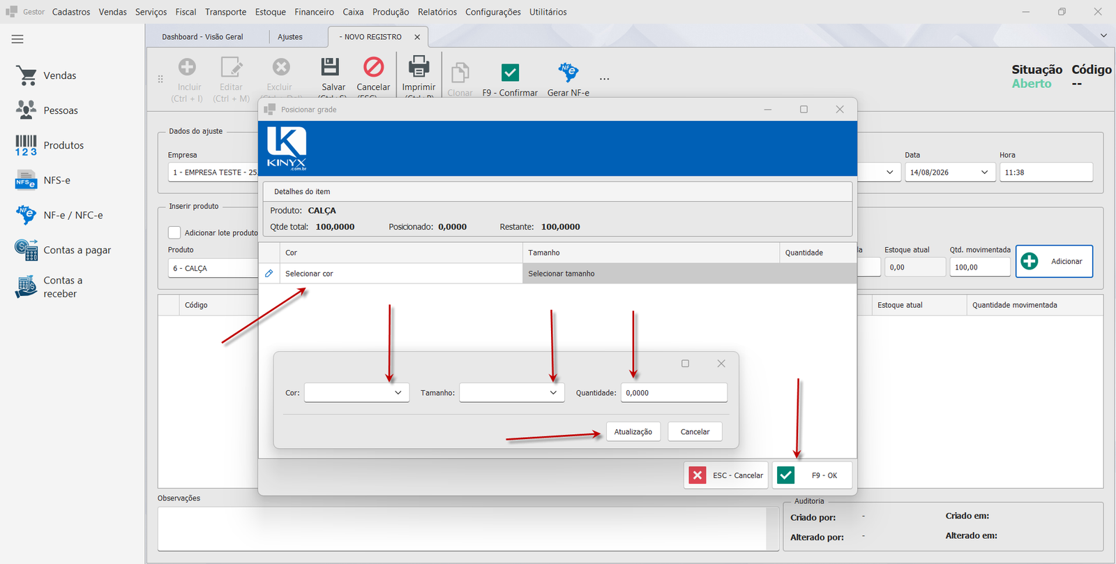Open the NFS-e sidebar icon

27,180
